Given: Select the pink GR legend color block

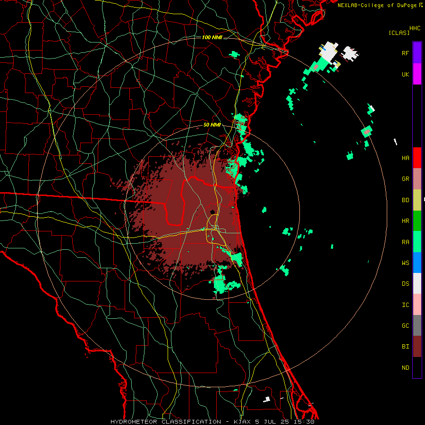Looking at the screenshot, I should (417, 179).
